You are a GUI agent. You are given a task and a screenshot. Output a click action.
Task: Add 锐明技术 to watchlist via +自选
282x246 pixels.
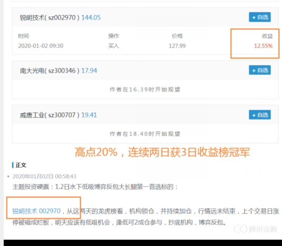pyautogui.click(x=260, y=17)
